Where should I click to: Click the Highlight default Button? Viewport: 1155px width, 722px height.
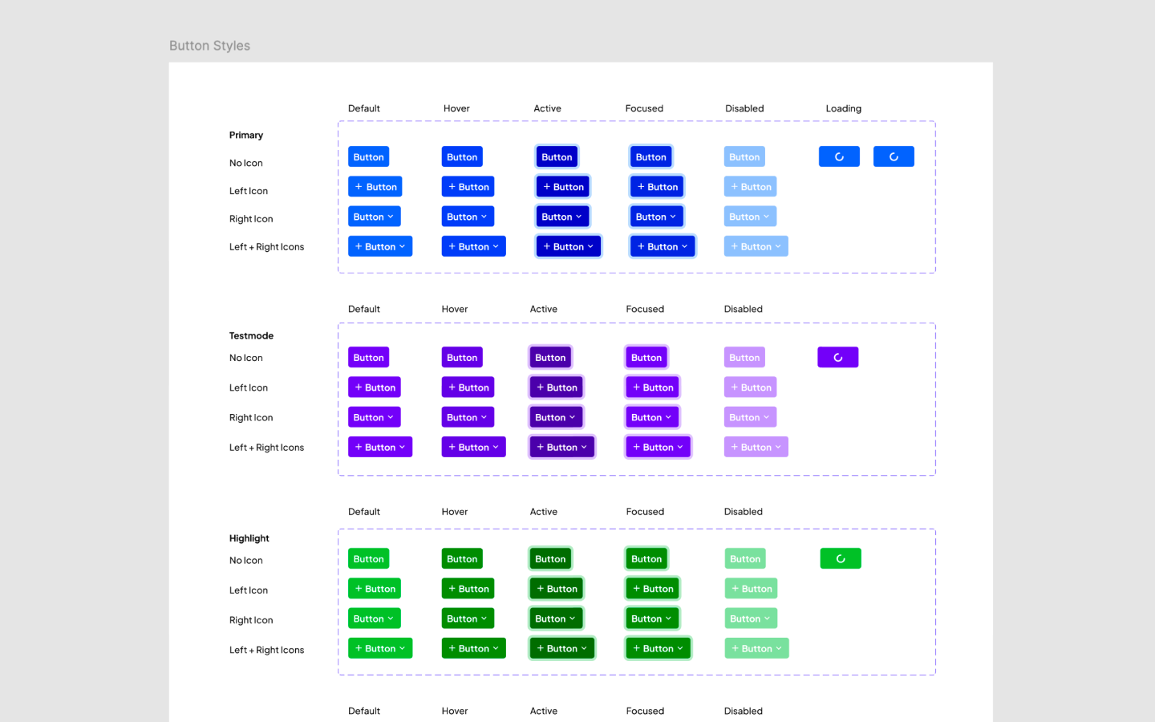tap(368, 558)
